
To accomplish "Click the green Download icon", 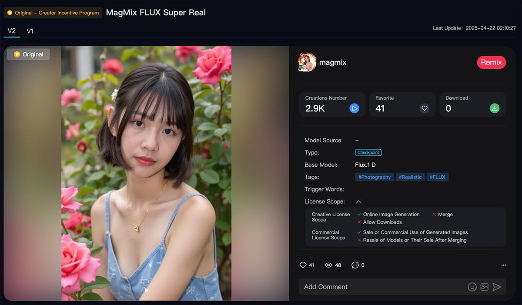I will pos(495,108).
